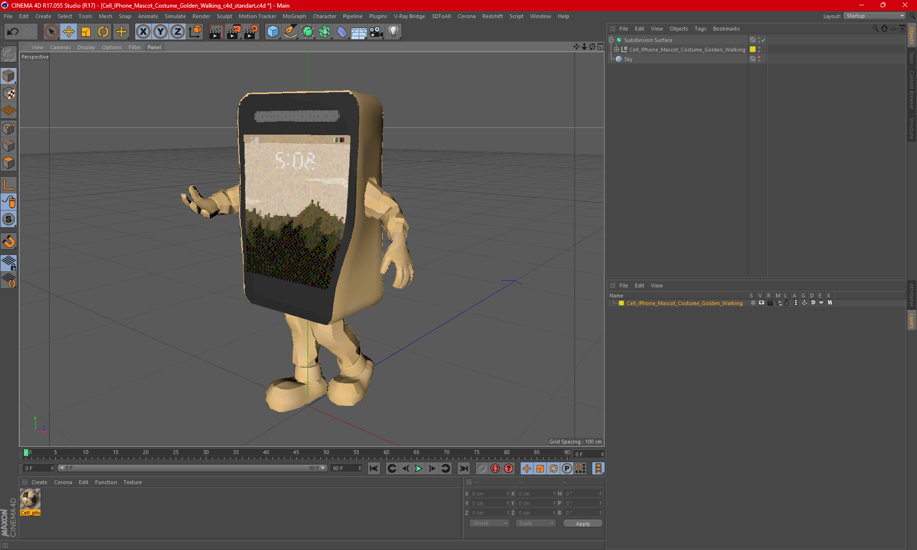Click the Bend deformer icon
Viewport: 917px width, 550px height.
[342, 32]
